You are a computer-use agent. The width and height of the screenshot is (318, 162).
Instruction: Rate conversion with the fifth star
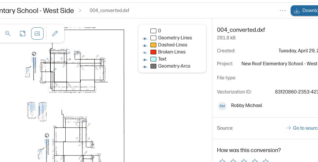[266, 161]
